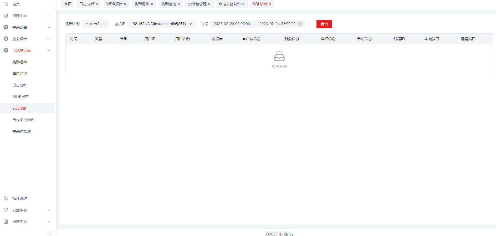Image resolution: width=496 pixels, height=236 pixels.
Task: Click the calendar icon in the time range field
Action: pos(300,24)
